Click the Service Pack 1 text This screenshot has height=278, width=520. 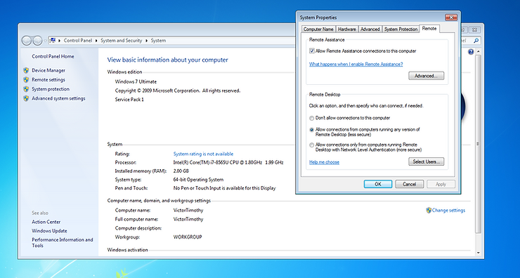[x=129, y=100]
